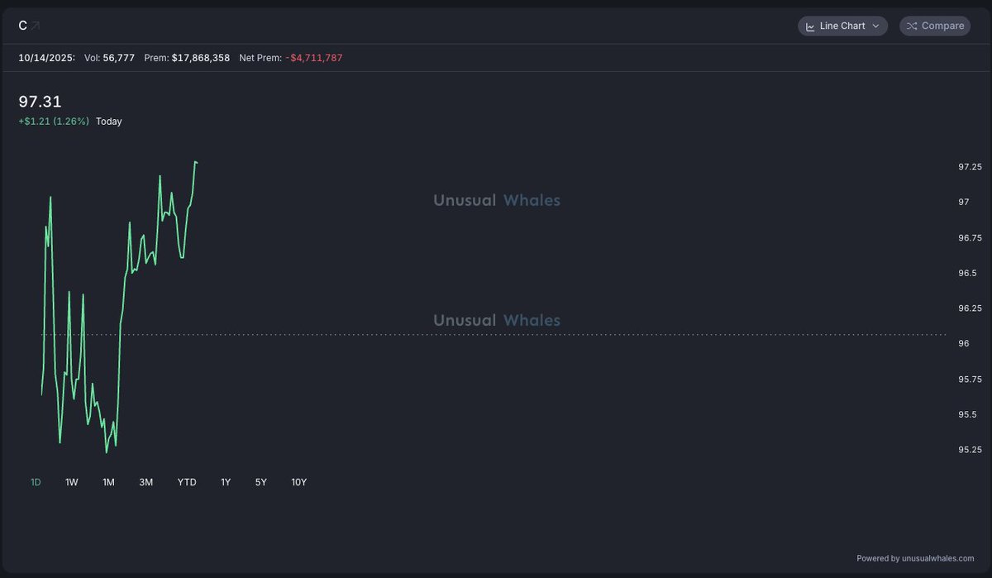Switch to the 1W time range
This screenshot has height=578, width=992.
pos(72,482)
